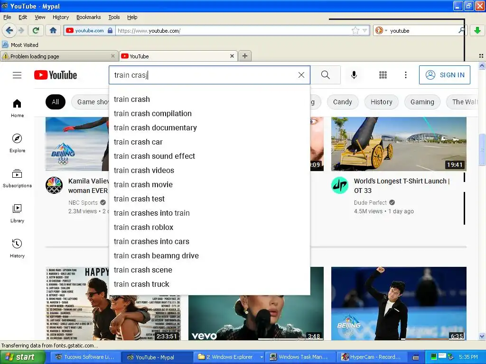Open the YouTube apps grid icon
This screenshot has height=364, width=486.
pos(383,75)
